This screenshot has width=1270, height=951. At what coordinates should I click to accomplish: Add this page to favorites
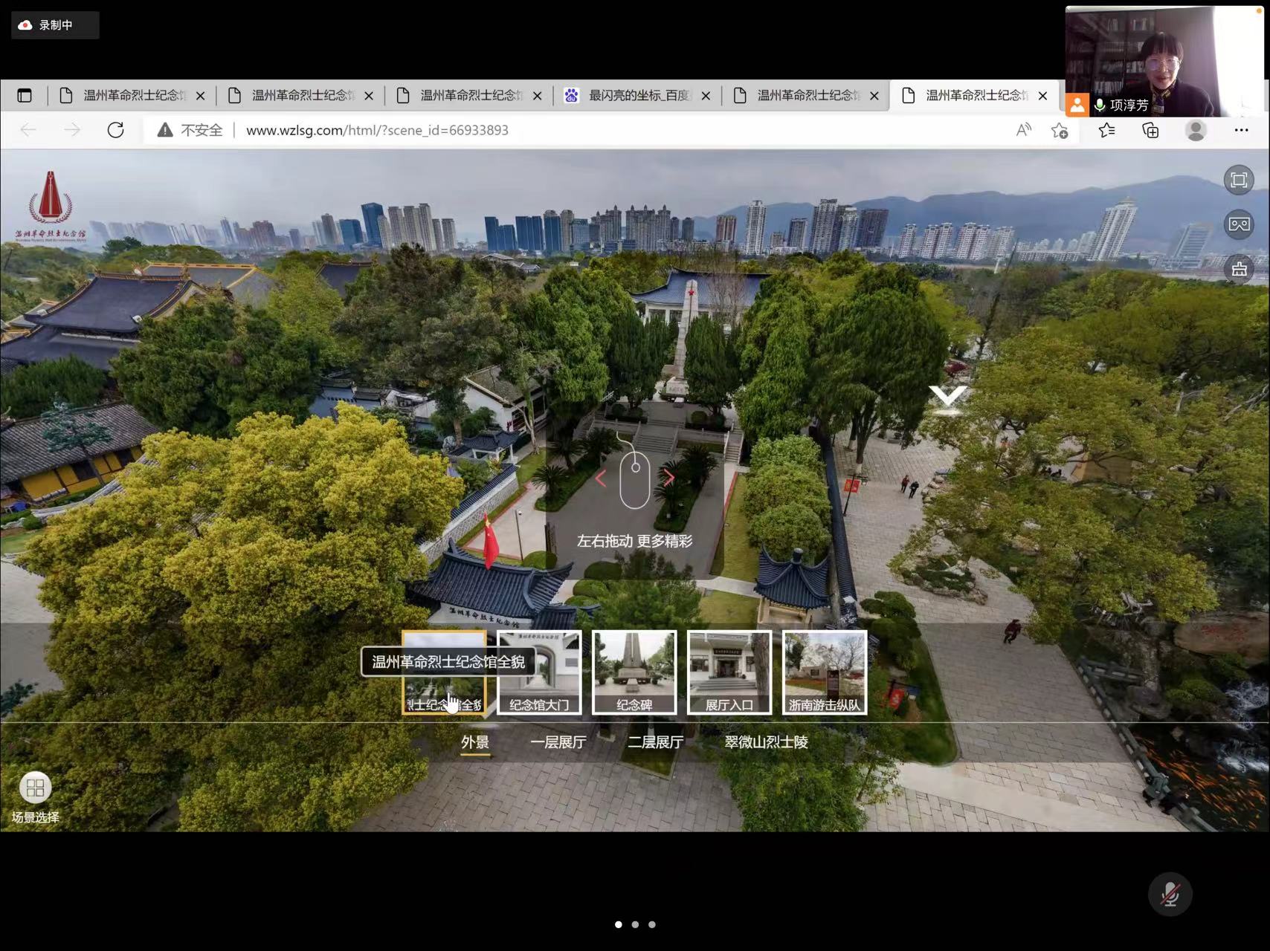(1060, 130)
